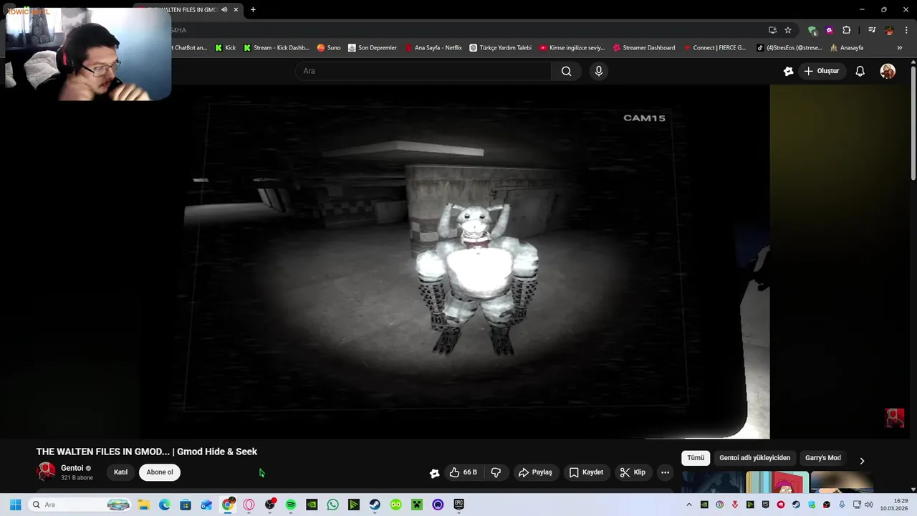Open the Stream - Kick Dashboard bookmark

coord(276,48)
